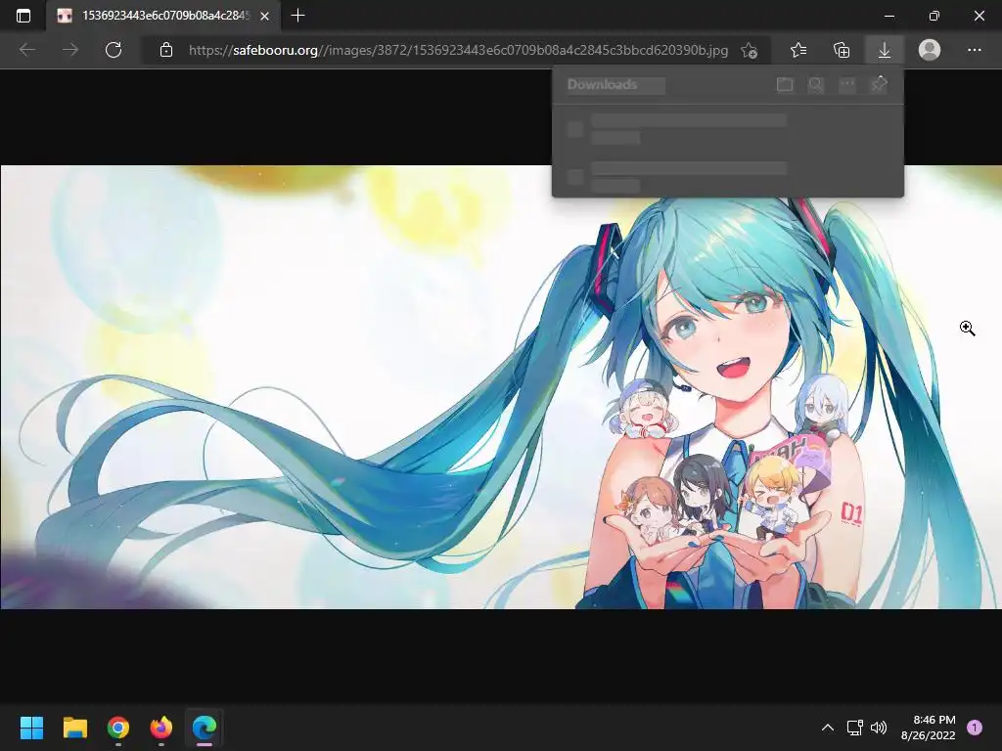1002x751 pixels.
Task: Open File Explorer from taskbar
Action: (74, 728)
